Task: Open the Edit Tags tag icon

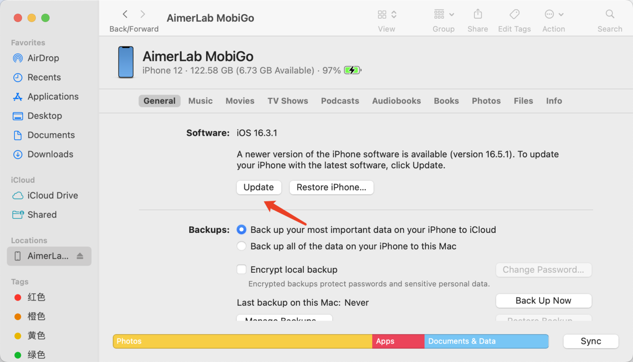Action: click(x=514, y=14)
